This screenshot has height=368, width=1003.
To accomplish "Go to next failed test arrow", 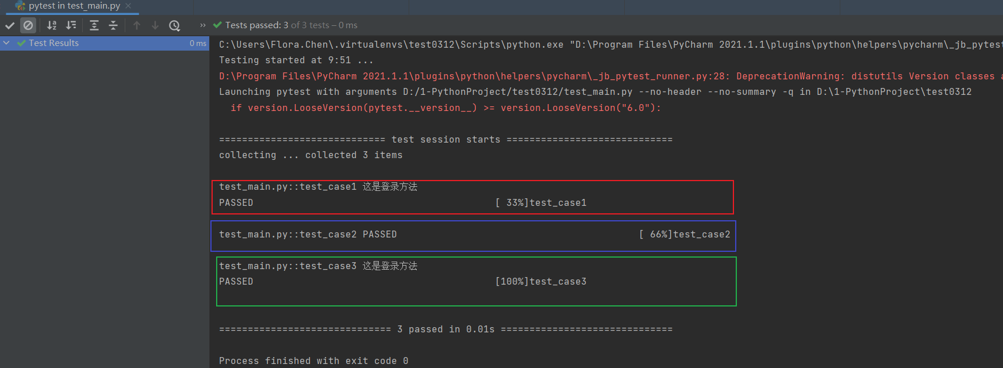I will 155,25.
